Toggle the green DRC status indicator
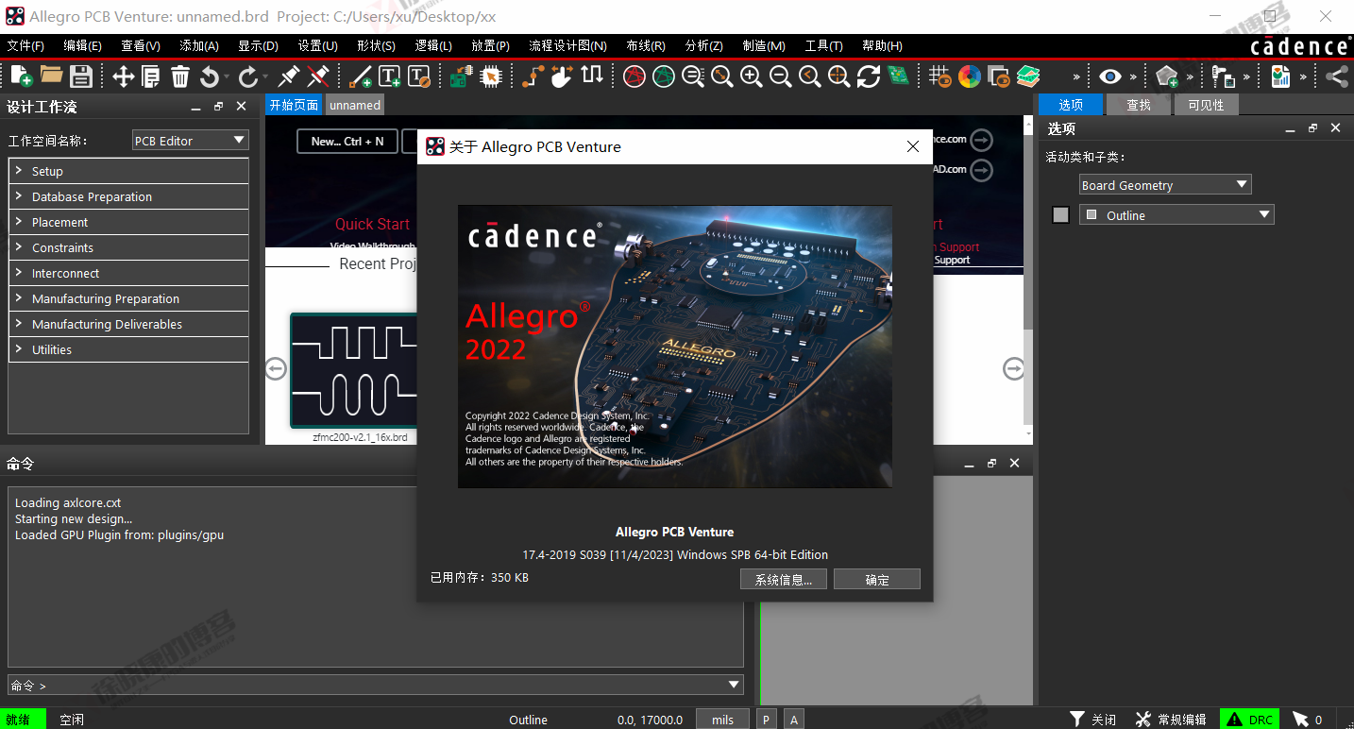Image resolution: width=1354 pixels, height=729 pixels. coord(1250,720)
